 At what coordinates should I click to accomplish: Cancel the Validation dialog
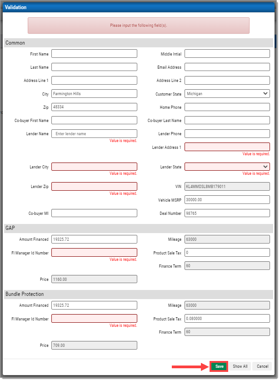point(262,366)
